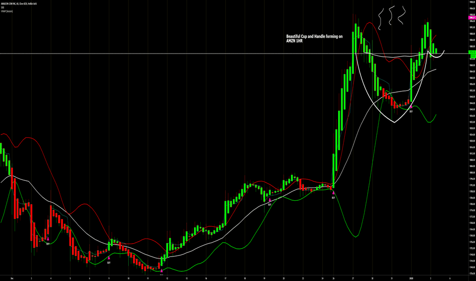The width and height of the screenshot is (476, 281).
Task: Click the '2020' label on the time axis
Action: tap(411, 278)
